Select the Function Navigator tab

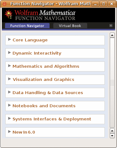click(27, 26)
